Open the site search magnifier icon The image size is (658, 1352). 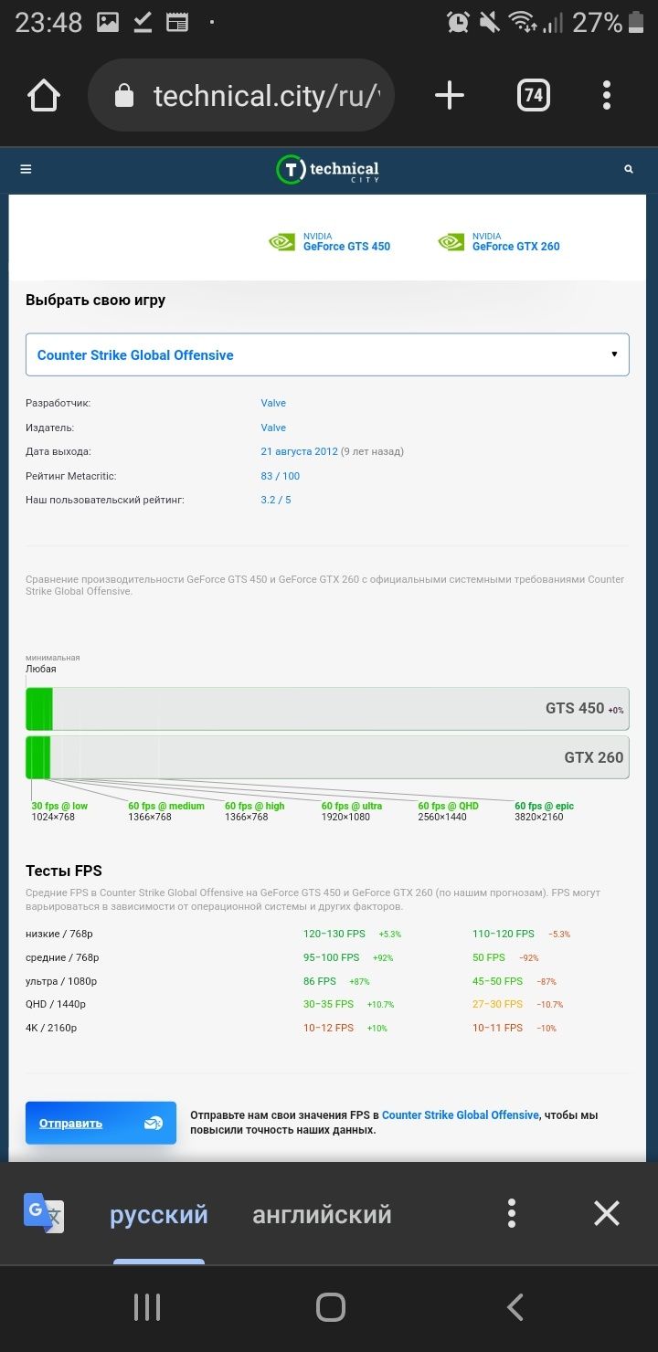click(x=629, y=169)
